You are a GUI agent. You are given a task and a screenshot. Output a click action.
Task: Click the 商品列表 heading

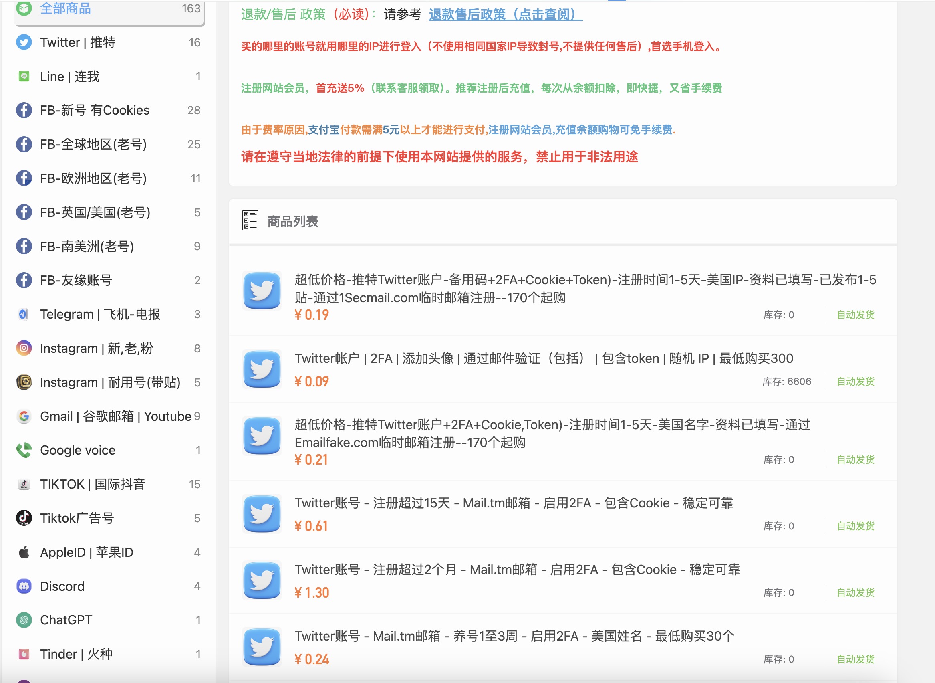pos(292,221)
